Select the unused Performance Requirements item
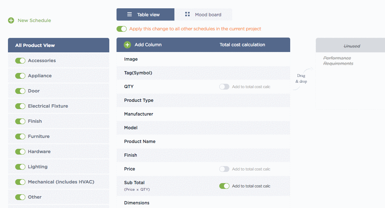 (338, 61)
